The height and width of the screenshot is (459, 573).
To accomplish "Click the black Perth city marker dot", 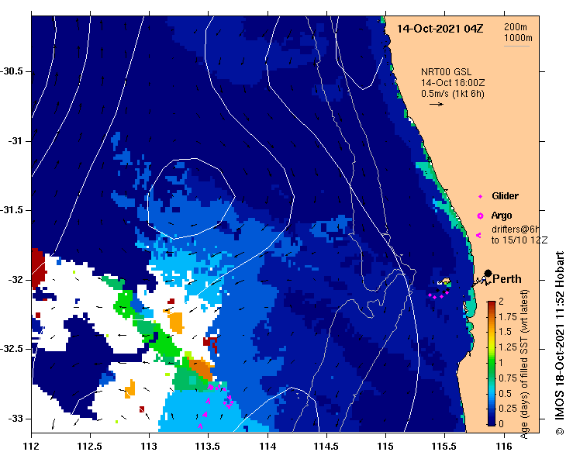I will coord(488,273).
